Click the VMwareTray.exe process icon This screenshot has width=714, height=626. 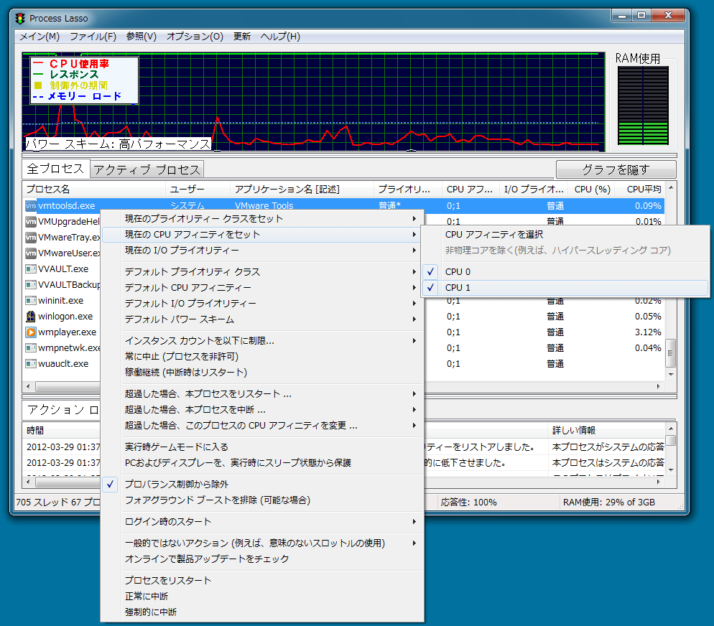click(30, 237)
